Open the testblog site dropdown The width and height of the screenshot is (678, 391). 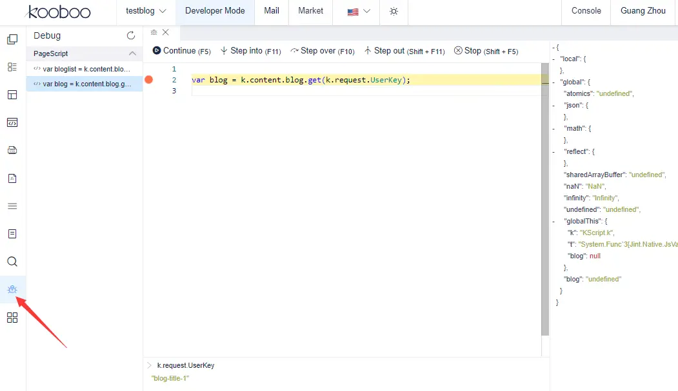[x=146, y=12]
